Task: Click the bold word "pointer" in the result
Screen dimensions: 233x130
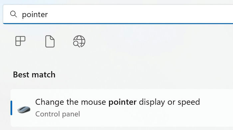Action: pos(122,102)
